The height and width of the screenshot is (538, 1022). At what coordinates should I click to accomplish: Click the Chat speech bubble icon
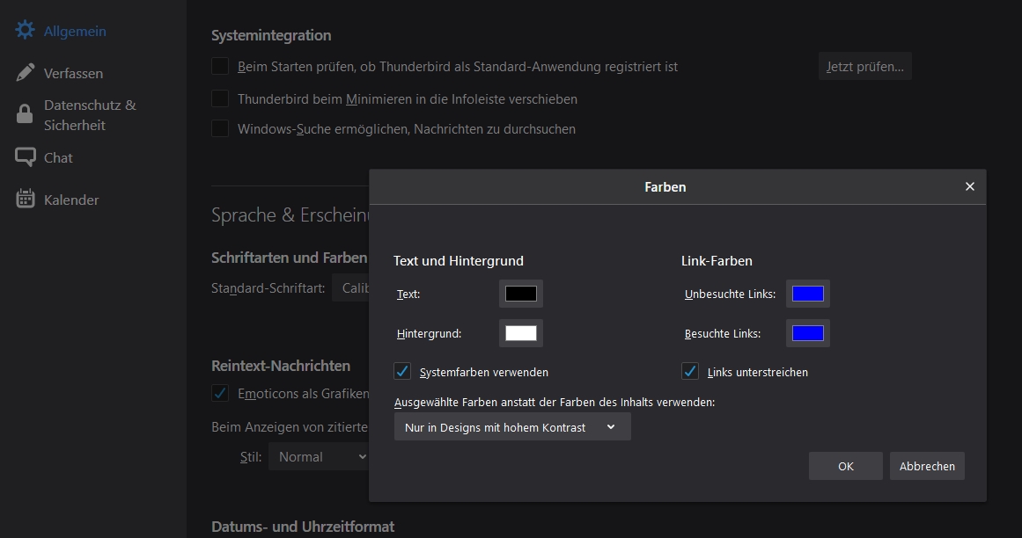point(26,157)
